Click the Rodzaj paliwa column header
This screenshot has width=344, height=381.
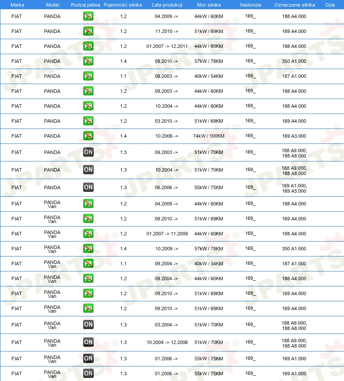[x=85, y=5]
